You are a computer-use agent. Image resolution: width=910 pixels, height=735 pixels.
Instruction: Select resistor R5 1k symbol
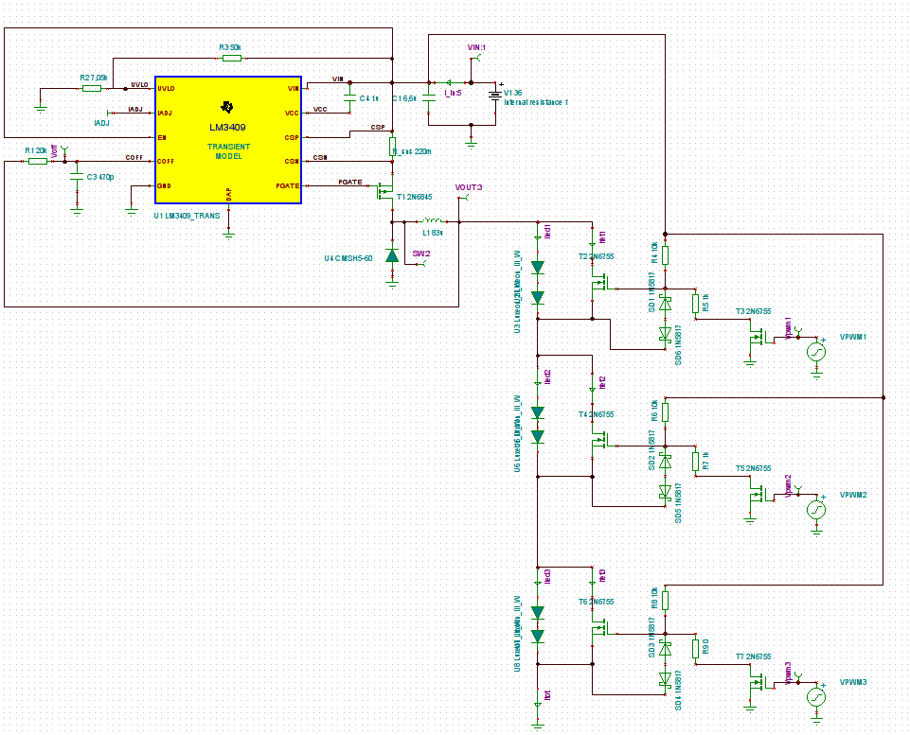695,304
